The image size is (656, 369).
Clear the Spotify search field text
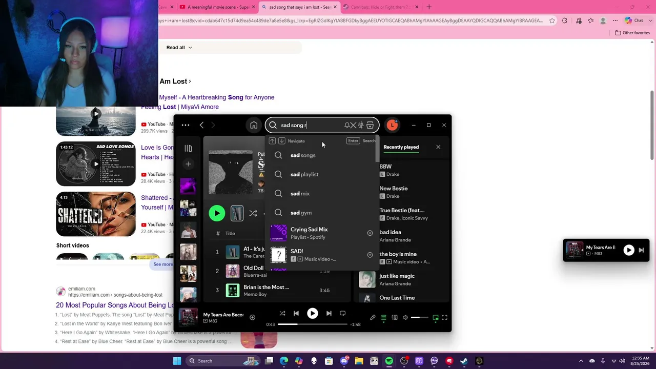[353, 125]
